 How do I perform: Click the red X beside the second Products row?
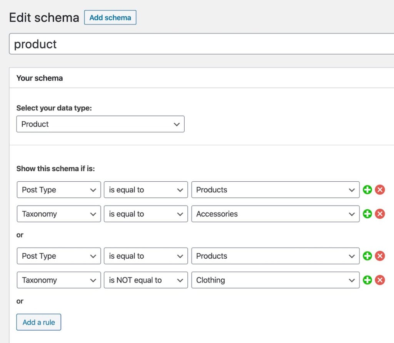coord(379,256)
